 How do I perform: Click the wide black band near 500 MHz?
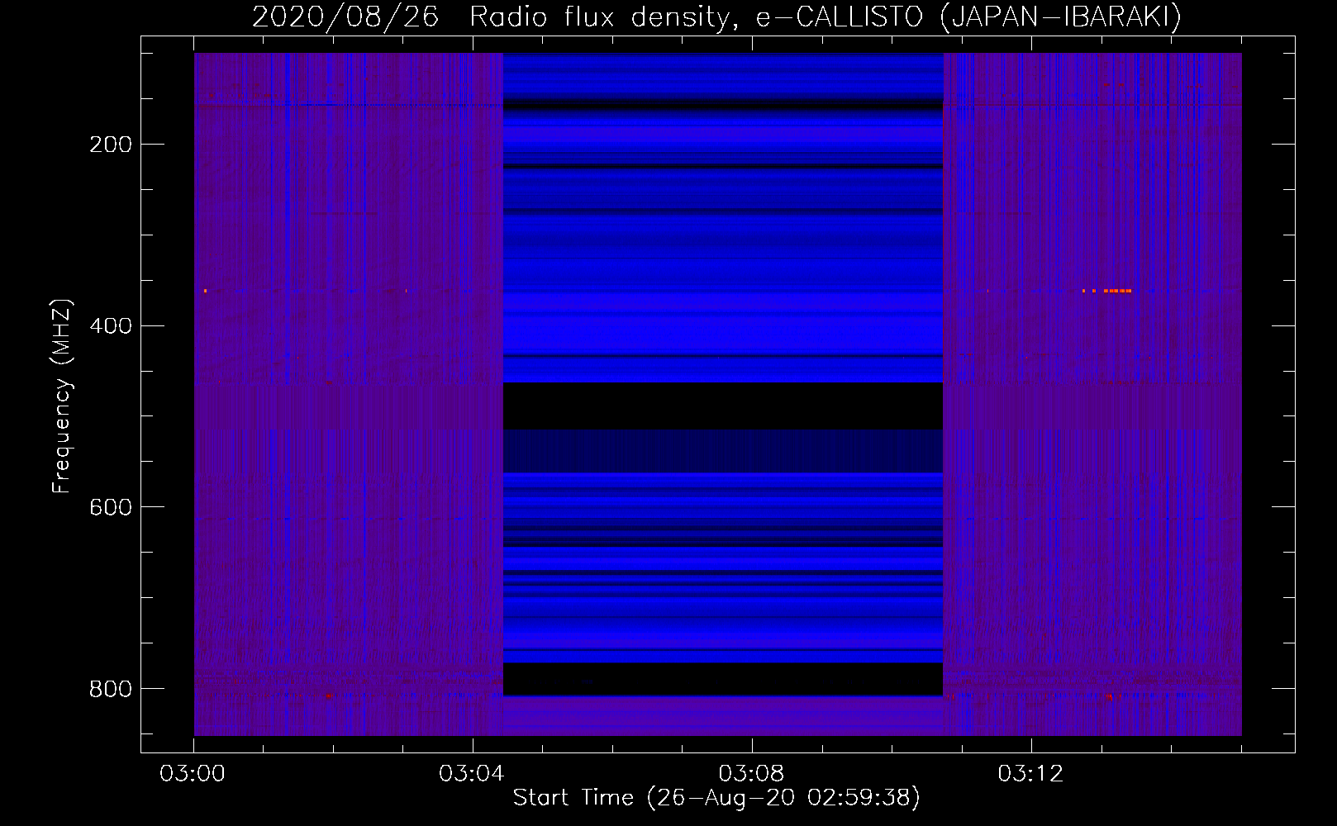click(x=723, y=406)
